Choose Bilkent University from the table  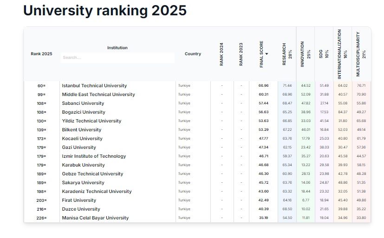82,130
